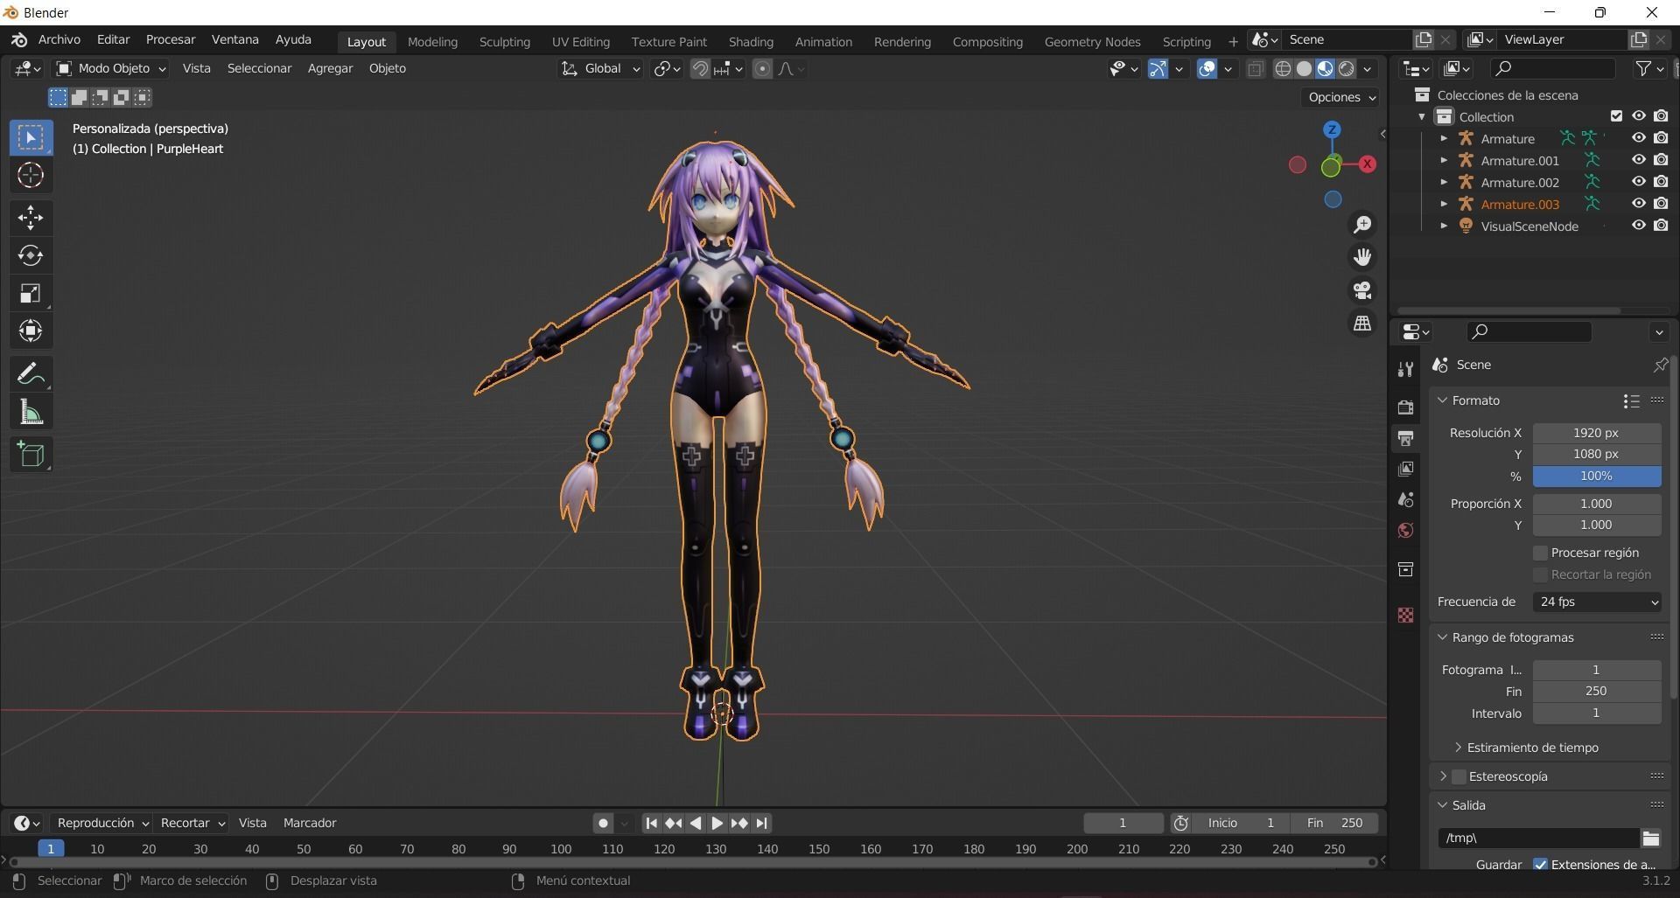Expand Armature tree item
1680x898 pixels.
pyautogui.click(x=1444, y=138)
